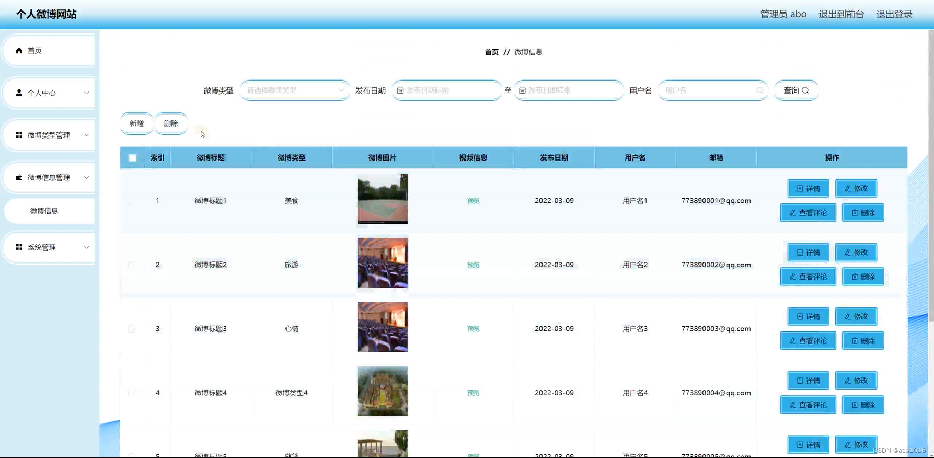934x458 pixels.
Task: Click the magnifier icon on 查询 button
Action: [805, 90]
